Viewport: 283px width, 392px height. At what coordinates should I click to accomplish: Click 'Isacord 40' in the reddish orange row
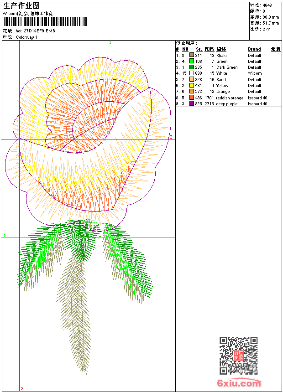click(x=257, y=98)
